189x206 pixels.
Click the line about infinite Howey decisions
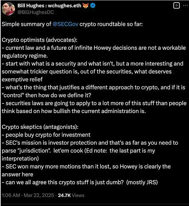94,48
